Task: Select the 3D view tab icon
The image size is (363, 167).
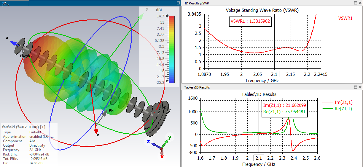Action: (x=4, y=3)
